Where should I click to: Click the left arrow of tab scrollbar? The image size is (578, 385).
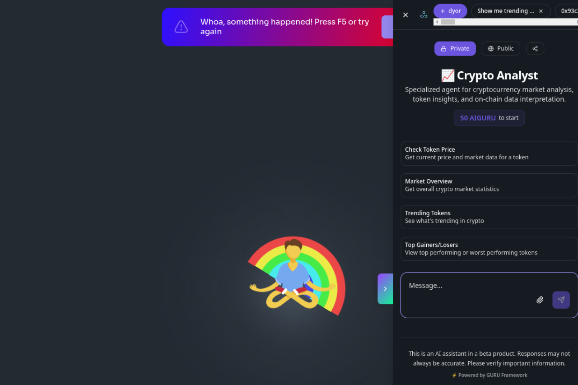click(437, 22)
